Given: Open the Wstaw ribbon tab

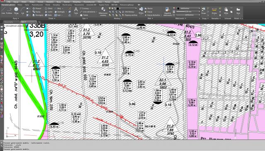Looking at the screenshot, I should 20,5.
